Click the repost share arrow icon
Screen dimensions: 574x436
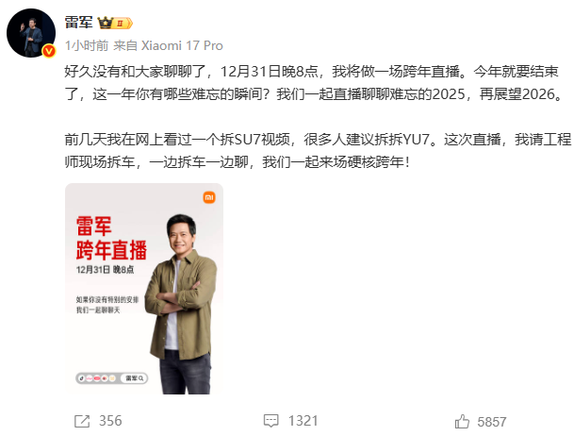[82, 421]
